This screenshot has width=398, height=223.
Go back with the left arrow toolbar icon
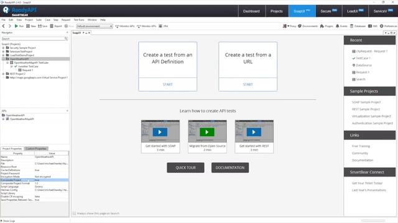(4, 26)
